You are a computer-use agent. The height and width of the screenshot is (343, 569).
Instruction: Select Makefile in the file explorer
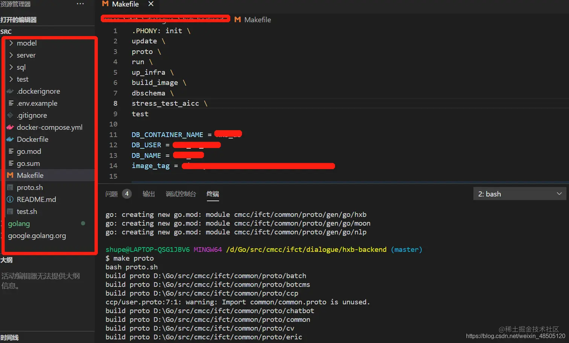coord(30,175)
